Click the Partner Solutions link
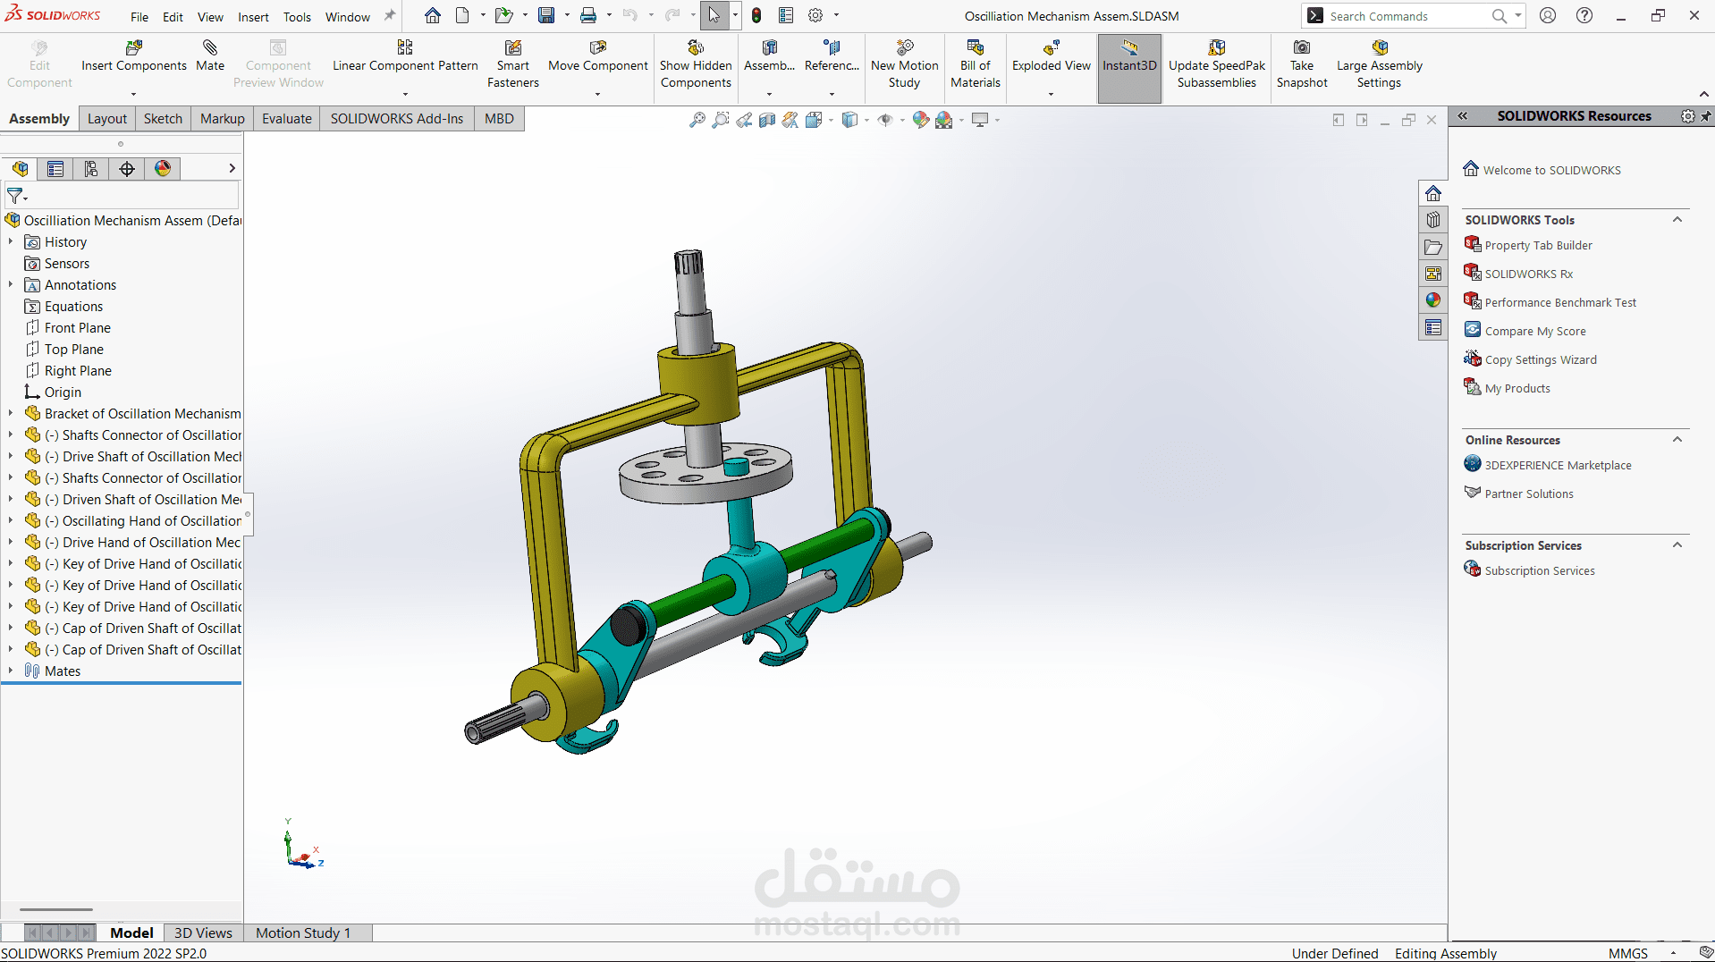Image resolution: width=1715 pixels, height=962 pixels. 1529,494
